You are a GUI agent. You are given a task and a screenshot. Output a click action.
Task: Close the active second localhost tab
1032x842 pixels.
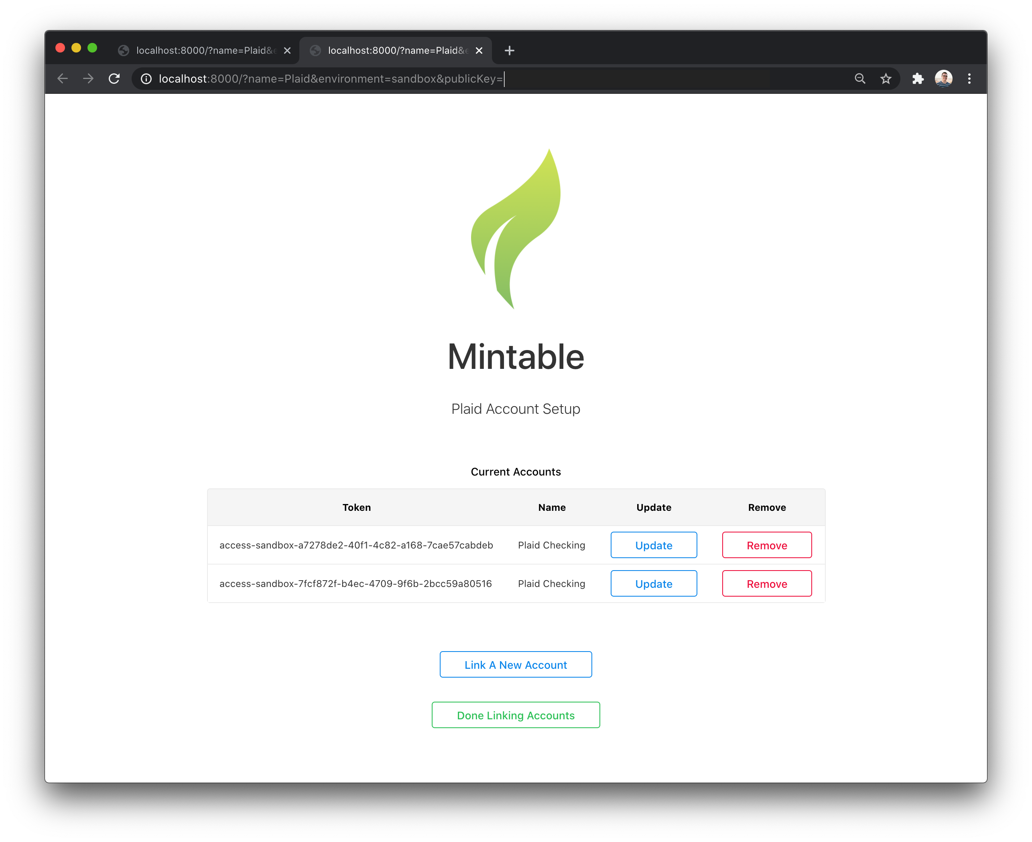(479, 51)
